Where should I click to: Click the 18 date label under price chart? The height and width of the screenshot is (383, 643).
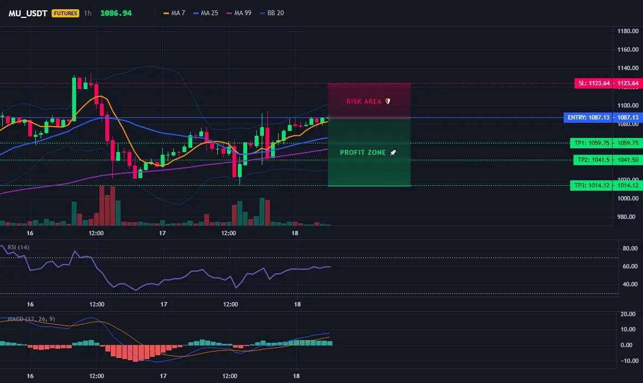295,233
